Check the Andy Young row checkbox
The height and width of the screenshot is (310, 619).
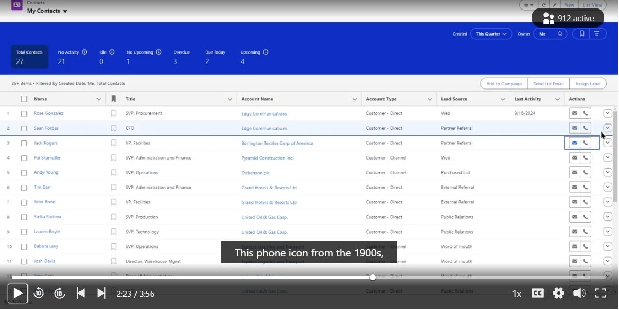pos(24,173)
